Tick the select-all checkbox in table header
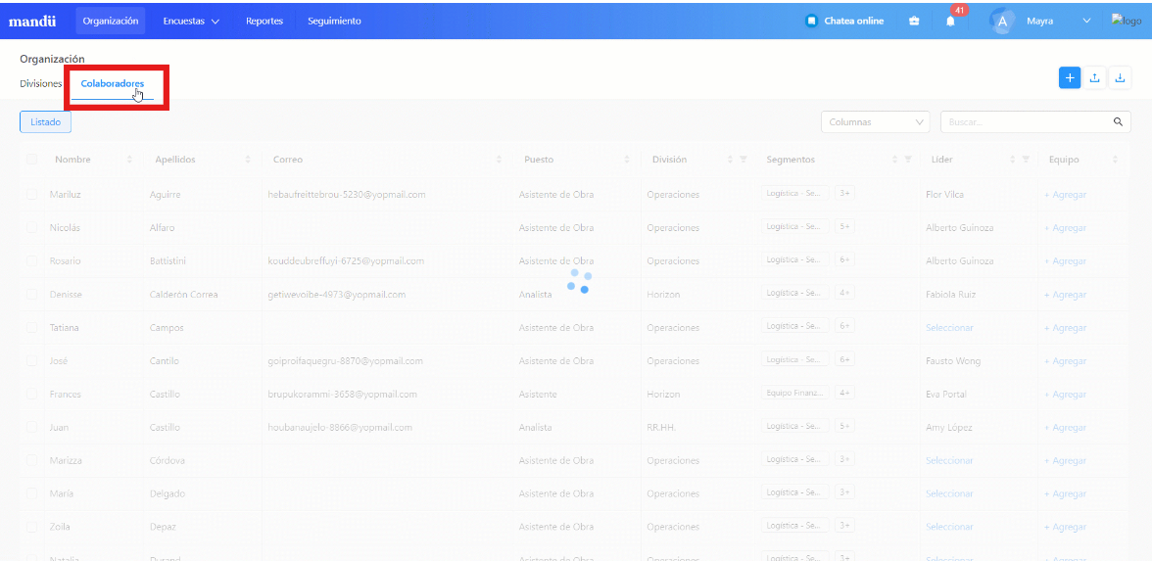The width and height of the screenshot is (1152, 561). (31, 160)
